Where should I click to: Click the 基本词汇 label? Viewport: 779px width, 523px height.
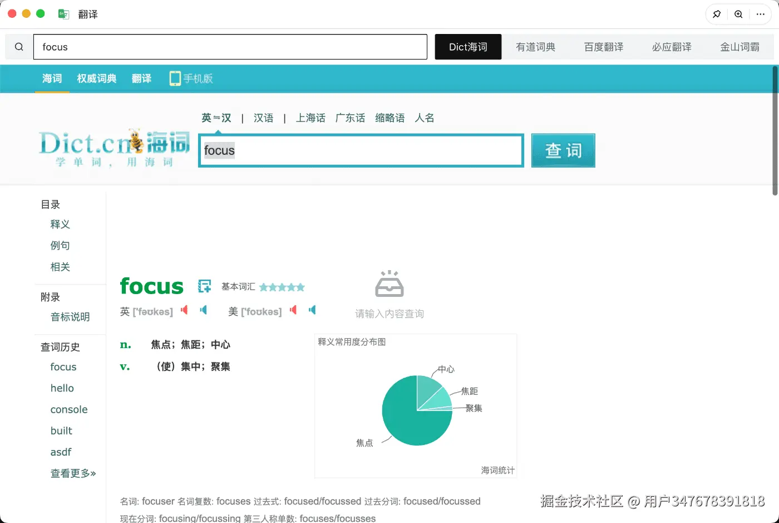[238, 286]
